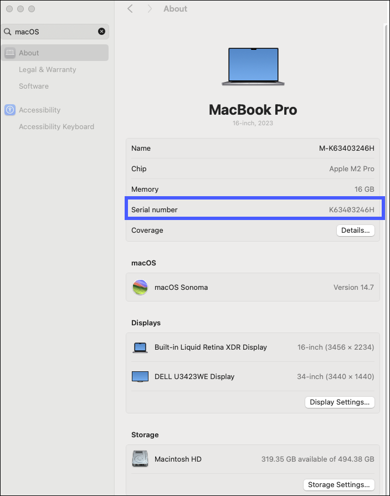This screenshot has width=390, height=496.
Task: Select Accessibility in the sidebar
Action: (x=39, y=110)
